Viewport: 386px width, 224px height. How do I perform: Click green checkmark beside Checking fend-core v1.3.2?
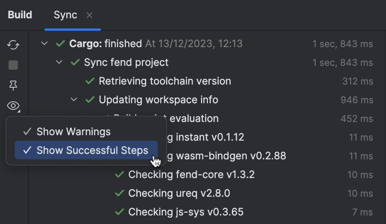(x=119, y=175)
